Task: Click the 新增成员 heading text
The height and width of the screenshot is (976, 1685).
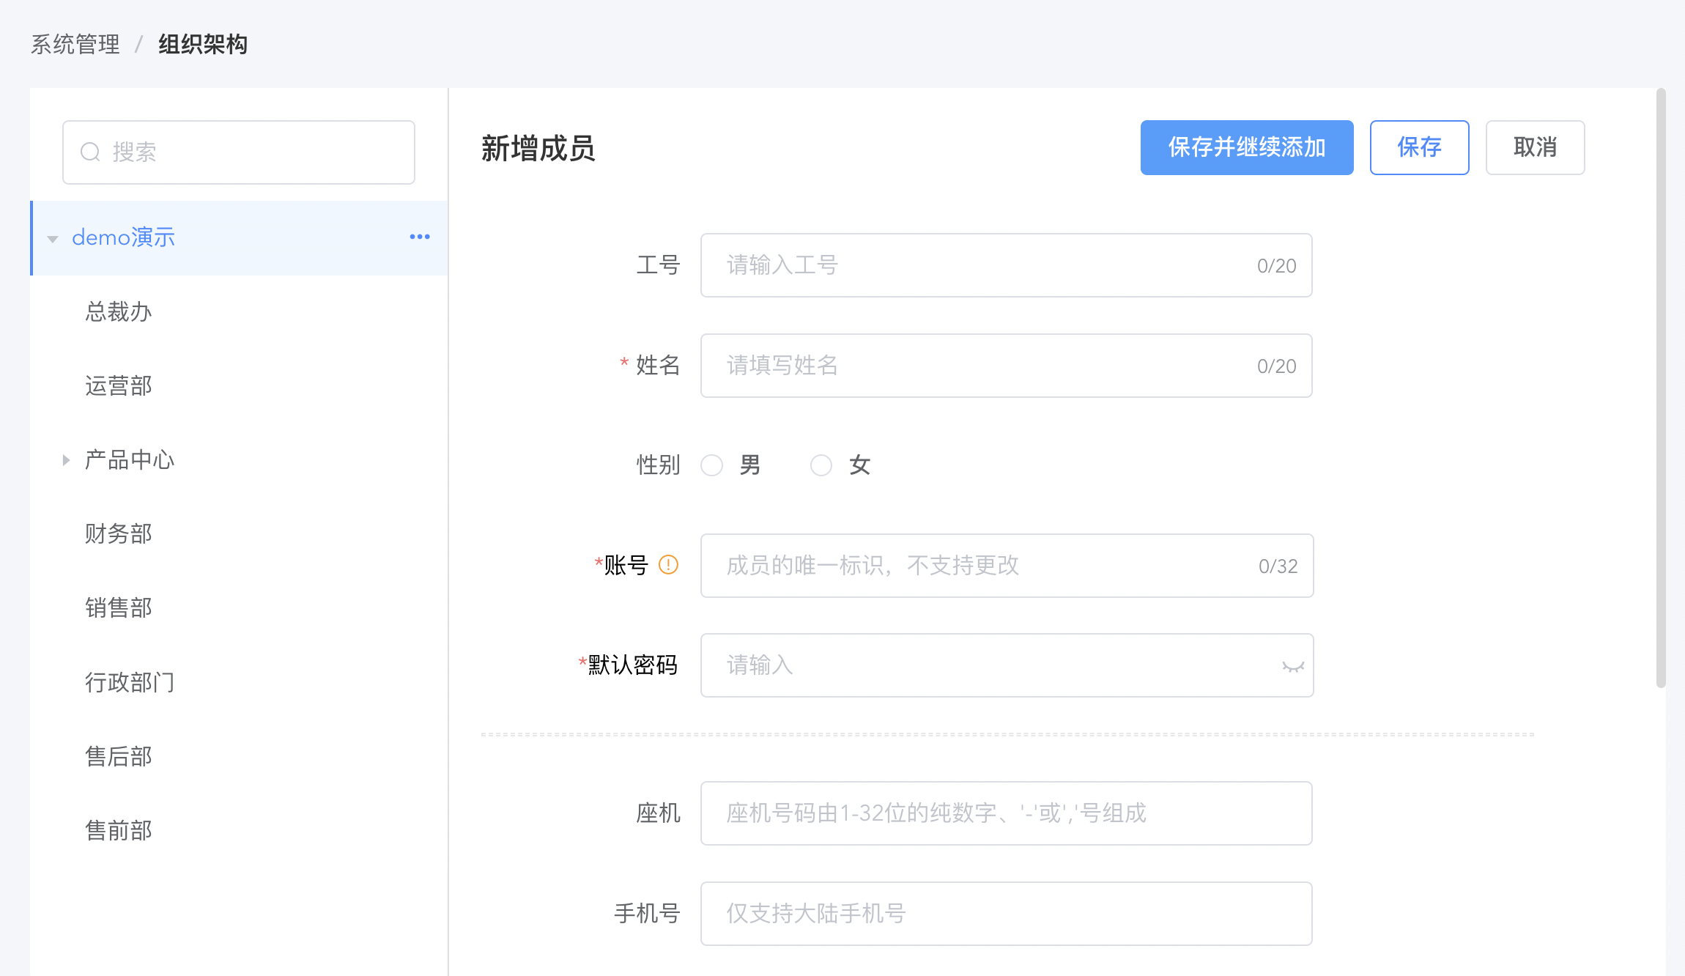Action: tap(538, 149)
